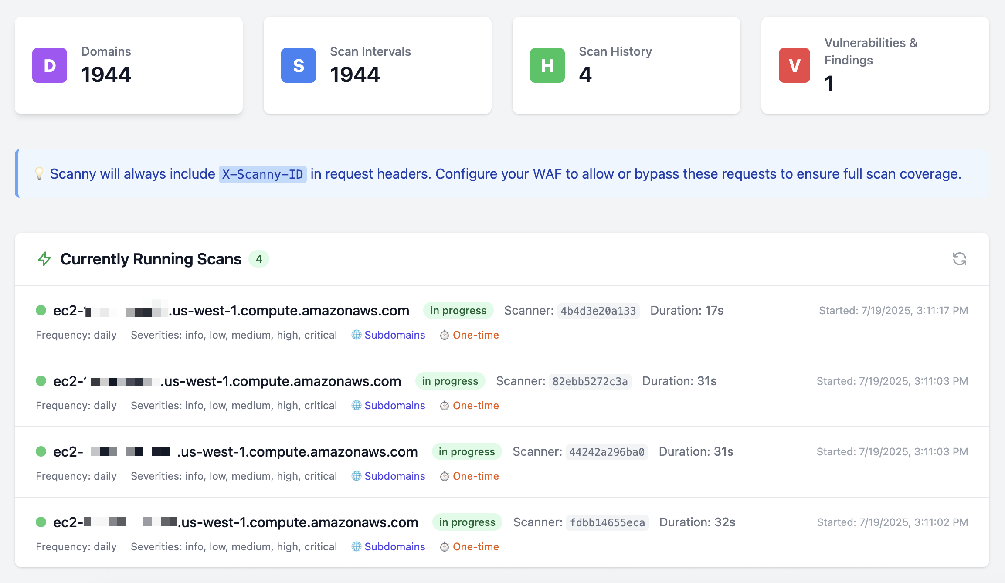The image size is (1005, 583).
Task: Click scanner ID 4b4d3e20a133
Action: [598, 311]
